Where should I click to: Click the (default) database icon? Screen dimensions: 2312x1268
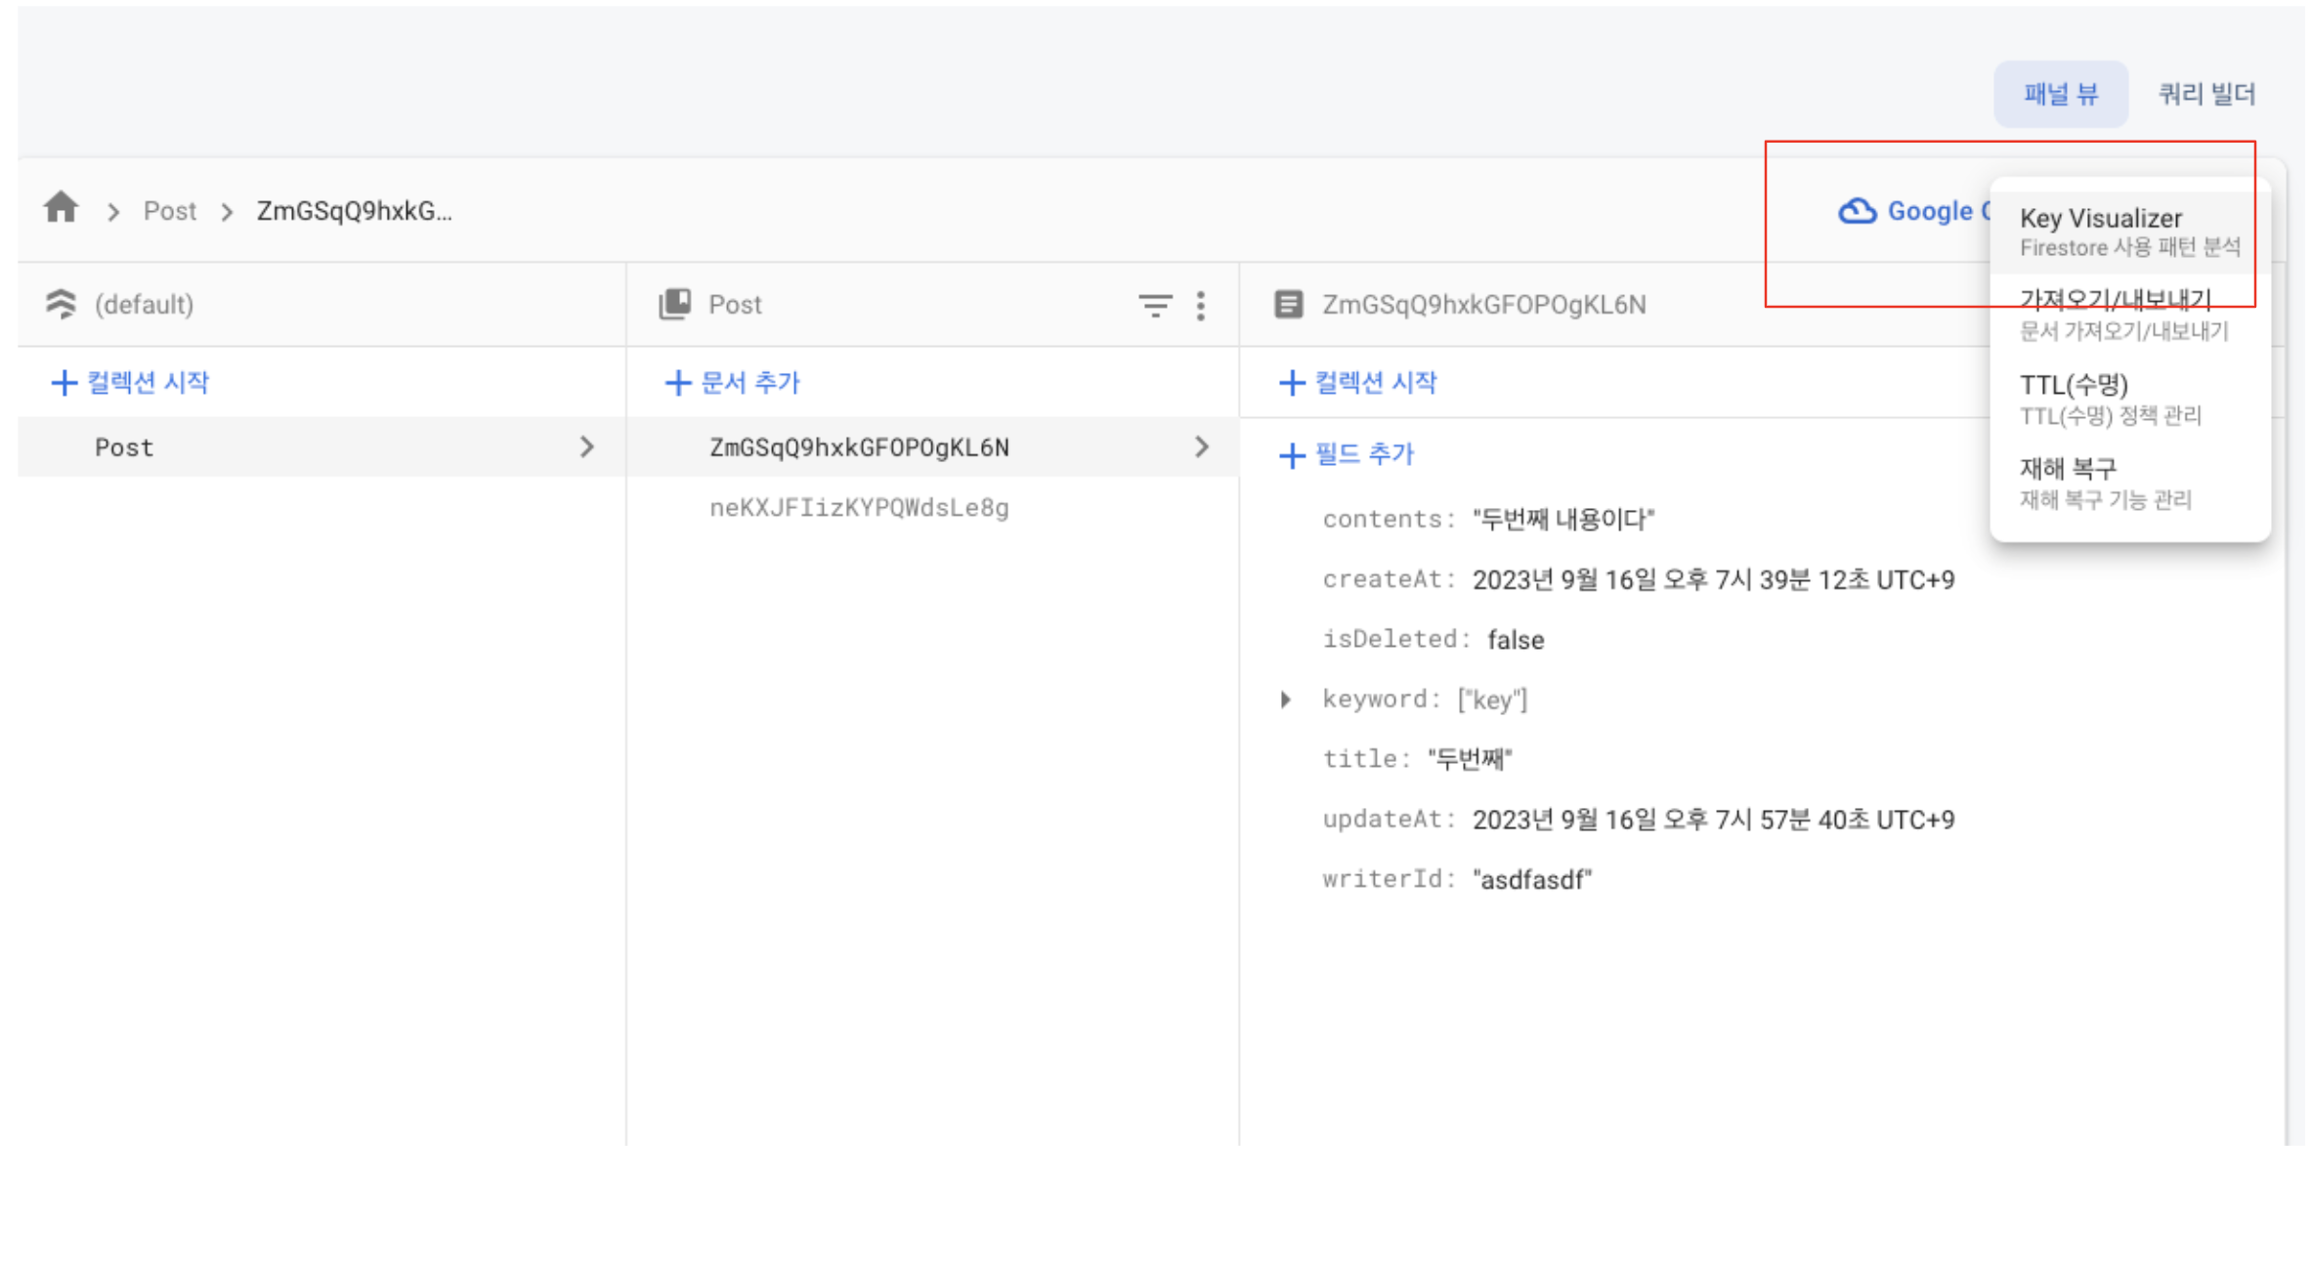pyautogui.click(x=61, y=304)
